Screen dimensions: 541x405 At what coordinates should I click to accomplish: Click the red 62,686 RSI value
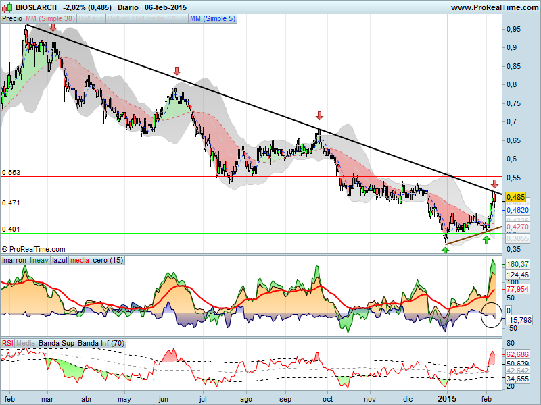click(x=517, y=354)
